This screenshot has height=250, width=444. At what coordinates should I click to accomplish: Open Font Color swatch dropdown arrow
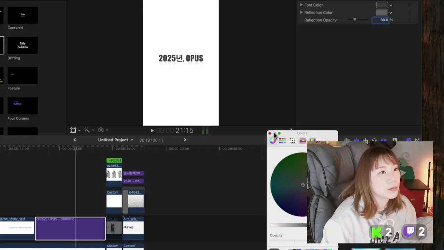click(x=391, y=5)
